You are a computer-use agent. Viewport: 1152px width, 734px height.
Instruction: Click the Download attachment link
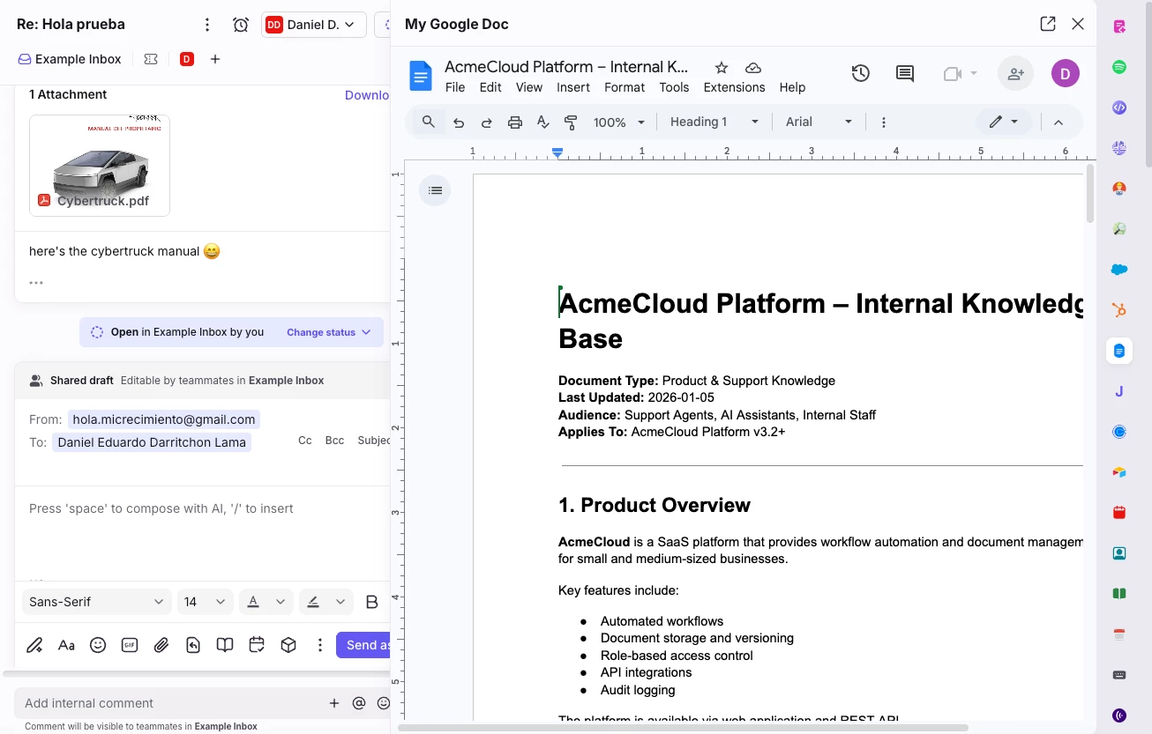(367, 95)
